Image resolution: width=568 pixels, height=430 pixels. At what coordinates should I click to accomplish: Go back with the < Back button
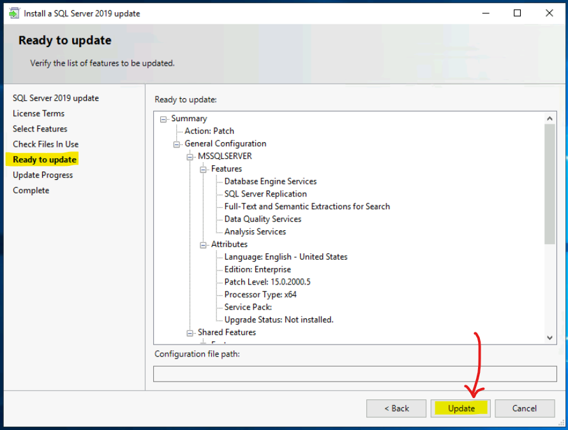coord(396,408)
